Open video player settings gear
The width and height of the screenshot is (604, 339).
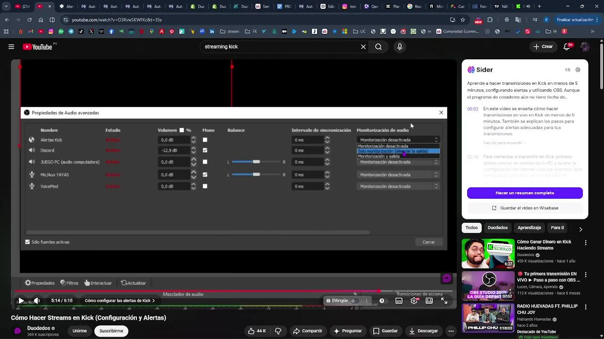(414, 300)
